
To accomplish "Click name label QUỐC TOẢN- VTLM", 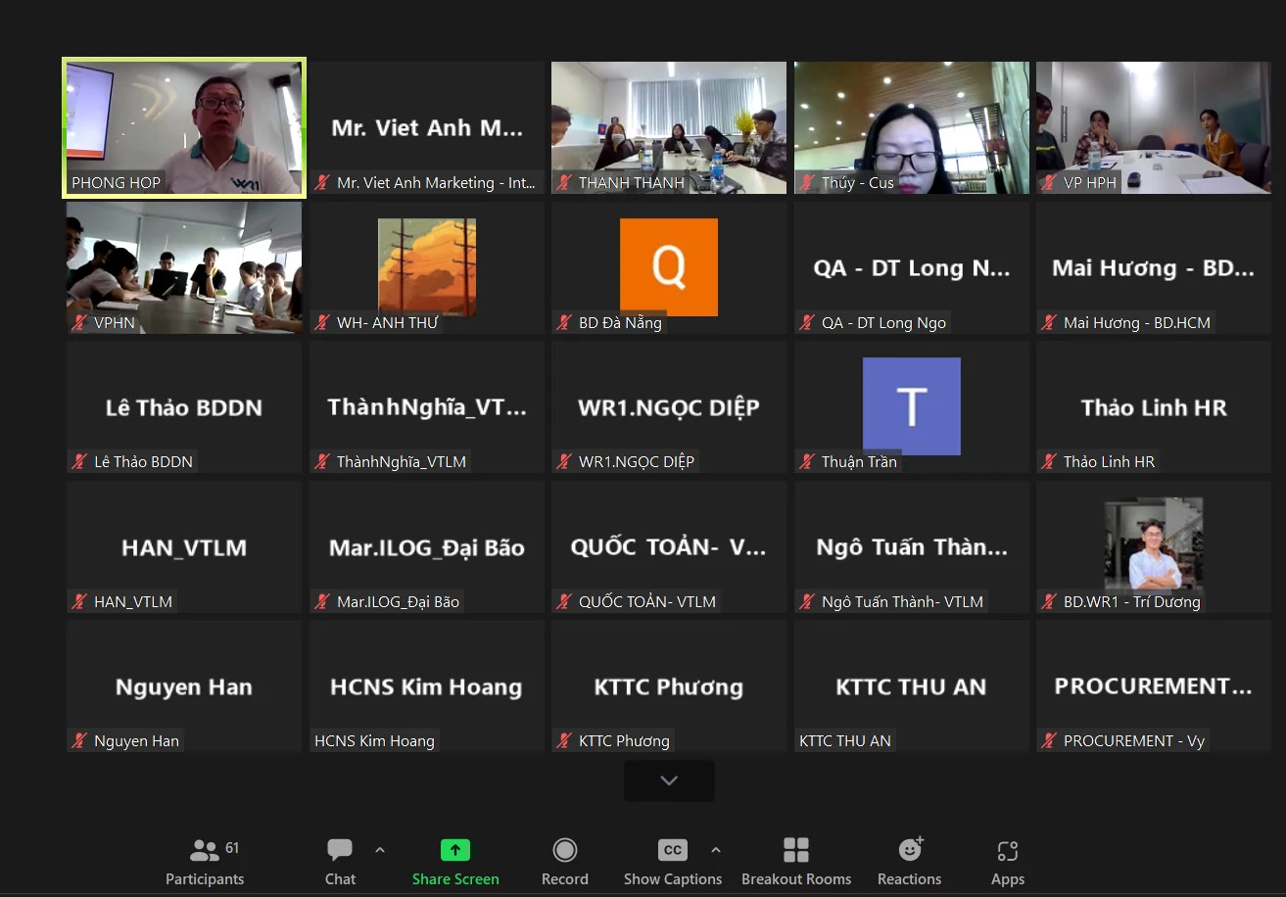I will pyautogui.click(x=647, y=601).
